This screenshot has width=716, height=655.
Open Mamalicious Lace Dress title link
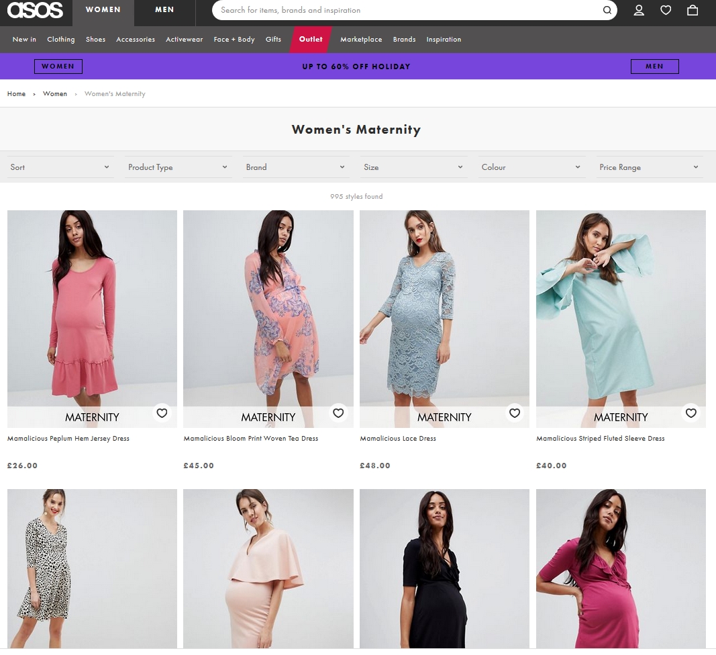pos(398,438)
